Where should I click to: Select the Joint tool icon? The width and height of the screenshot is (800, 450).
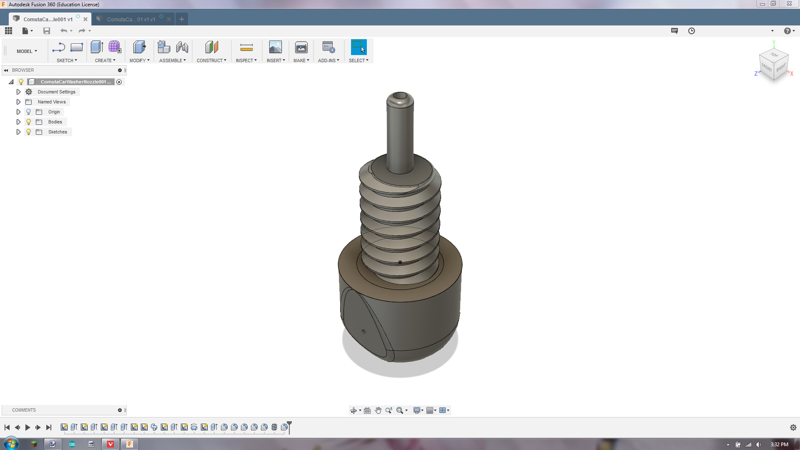pyautogui.click(x=182, y=47)
